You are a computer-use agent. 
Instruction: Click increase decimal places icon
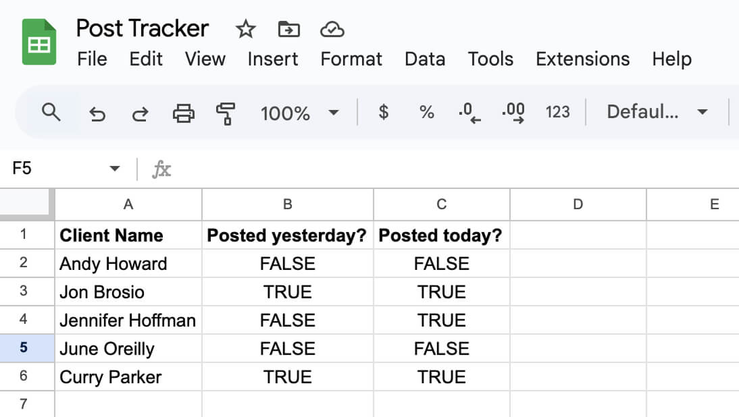pos(513,113)
